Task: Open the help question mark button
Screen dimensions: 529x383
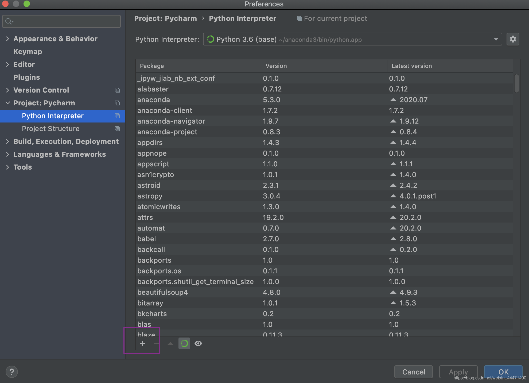Action: 12,372
